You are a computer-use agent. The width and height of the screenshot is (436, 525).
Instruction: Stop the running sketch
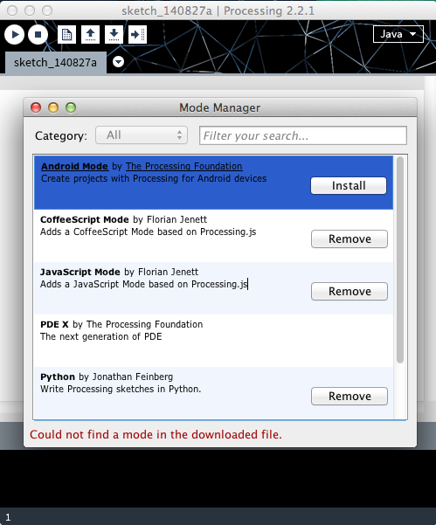[x=38, y=34]
